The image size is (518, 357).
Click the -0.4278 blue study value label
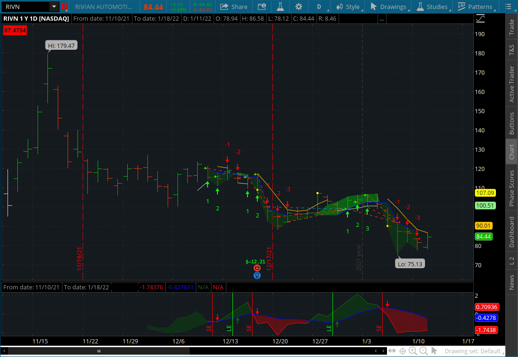coord(487,318)
